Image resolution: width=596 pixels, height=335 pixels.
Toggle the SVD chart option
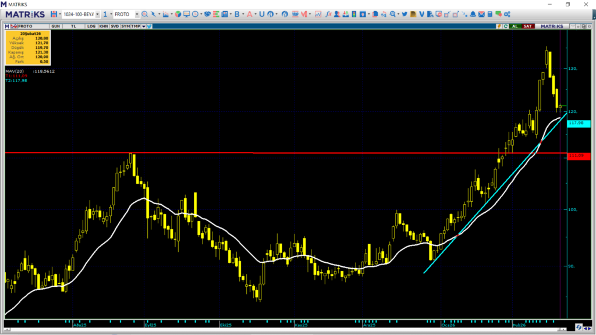pos(115,26)
